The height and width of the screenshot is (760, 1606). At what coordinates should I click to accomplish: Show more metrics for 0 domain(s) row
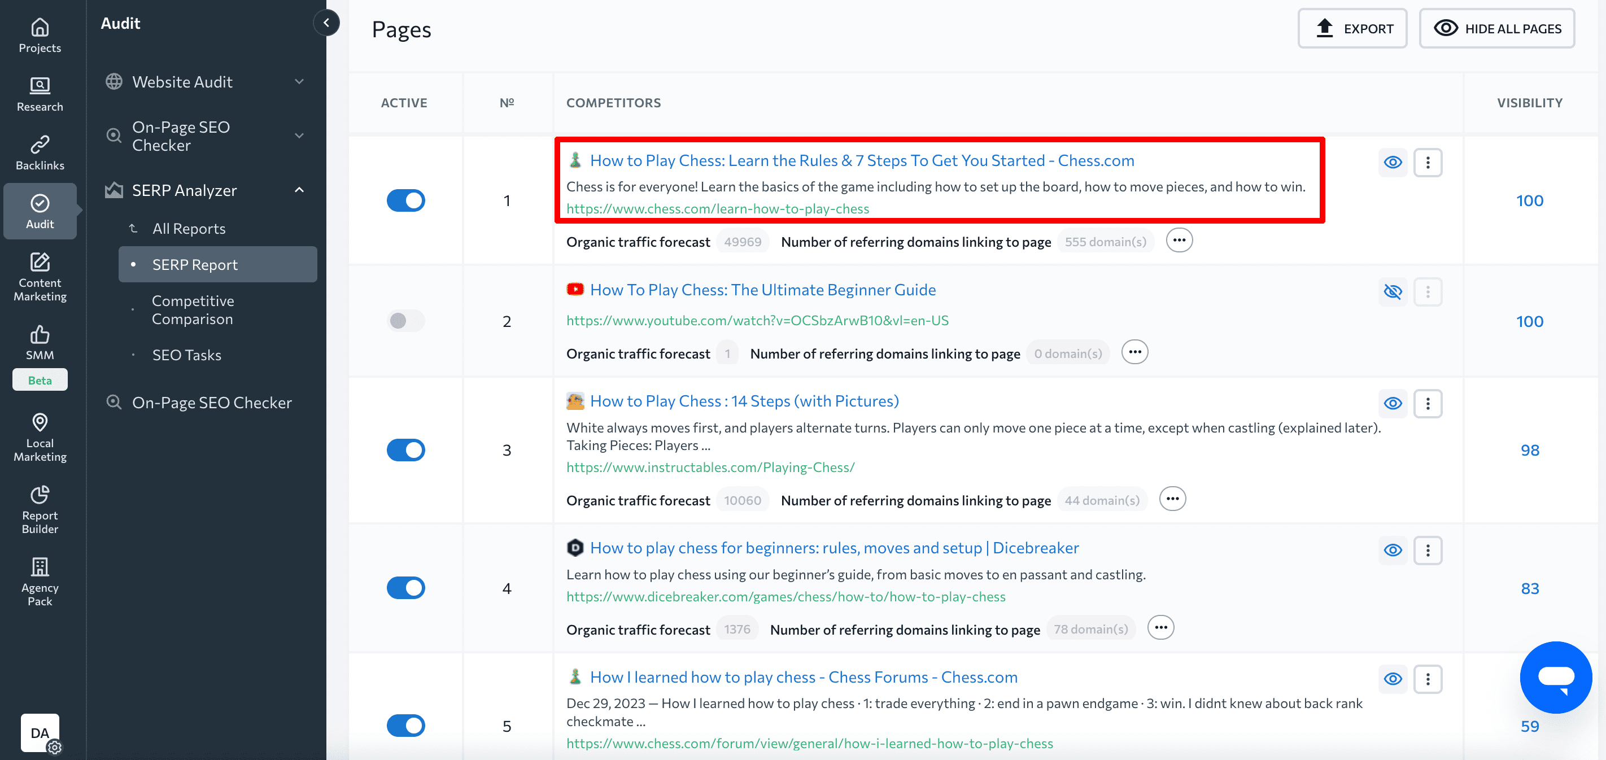tap(1134, 352)
